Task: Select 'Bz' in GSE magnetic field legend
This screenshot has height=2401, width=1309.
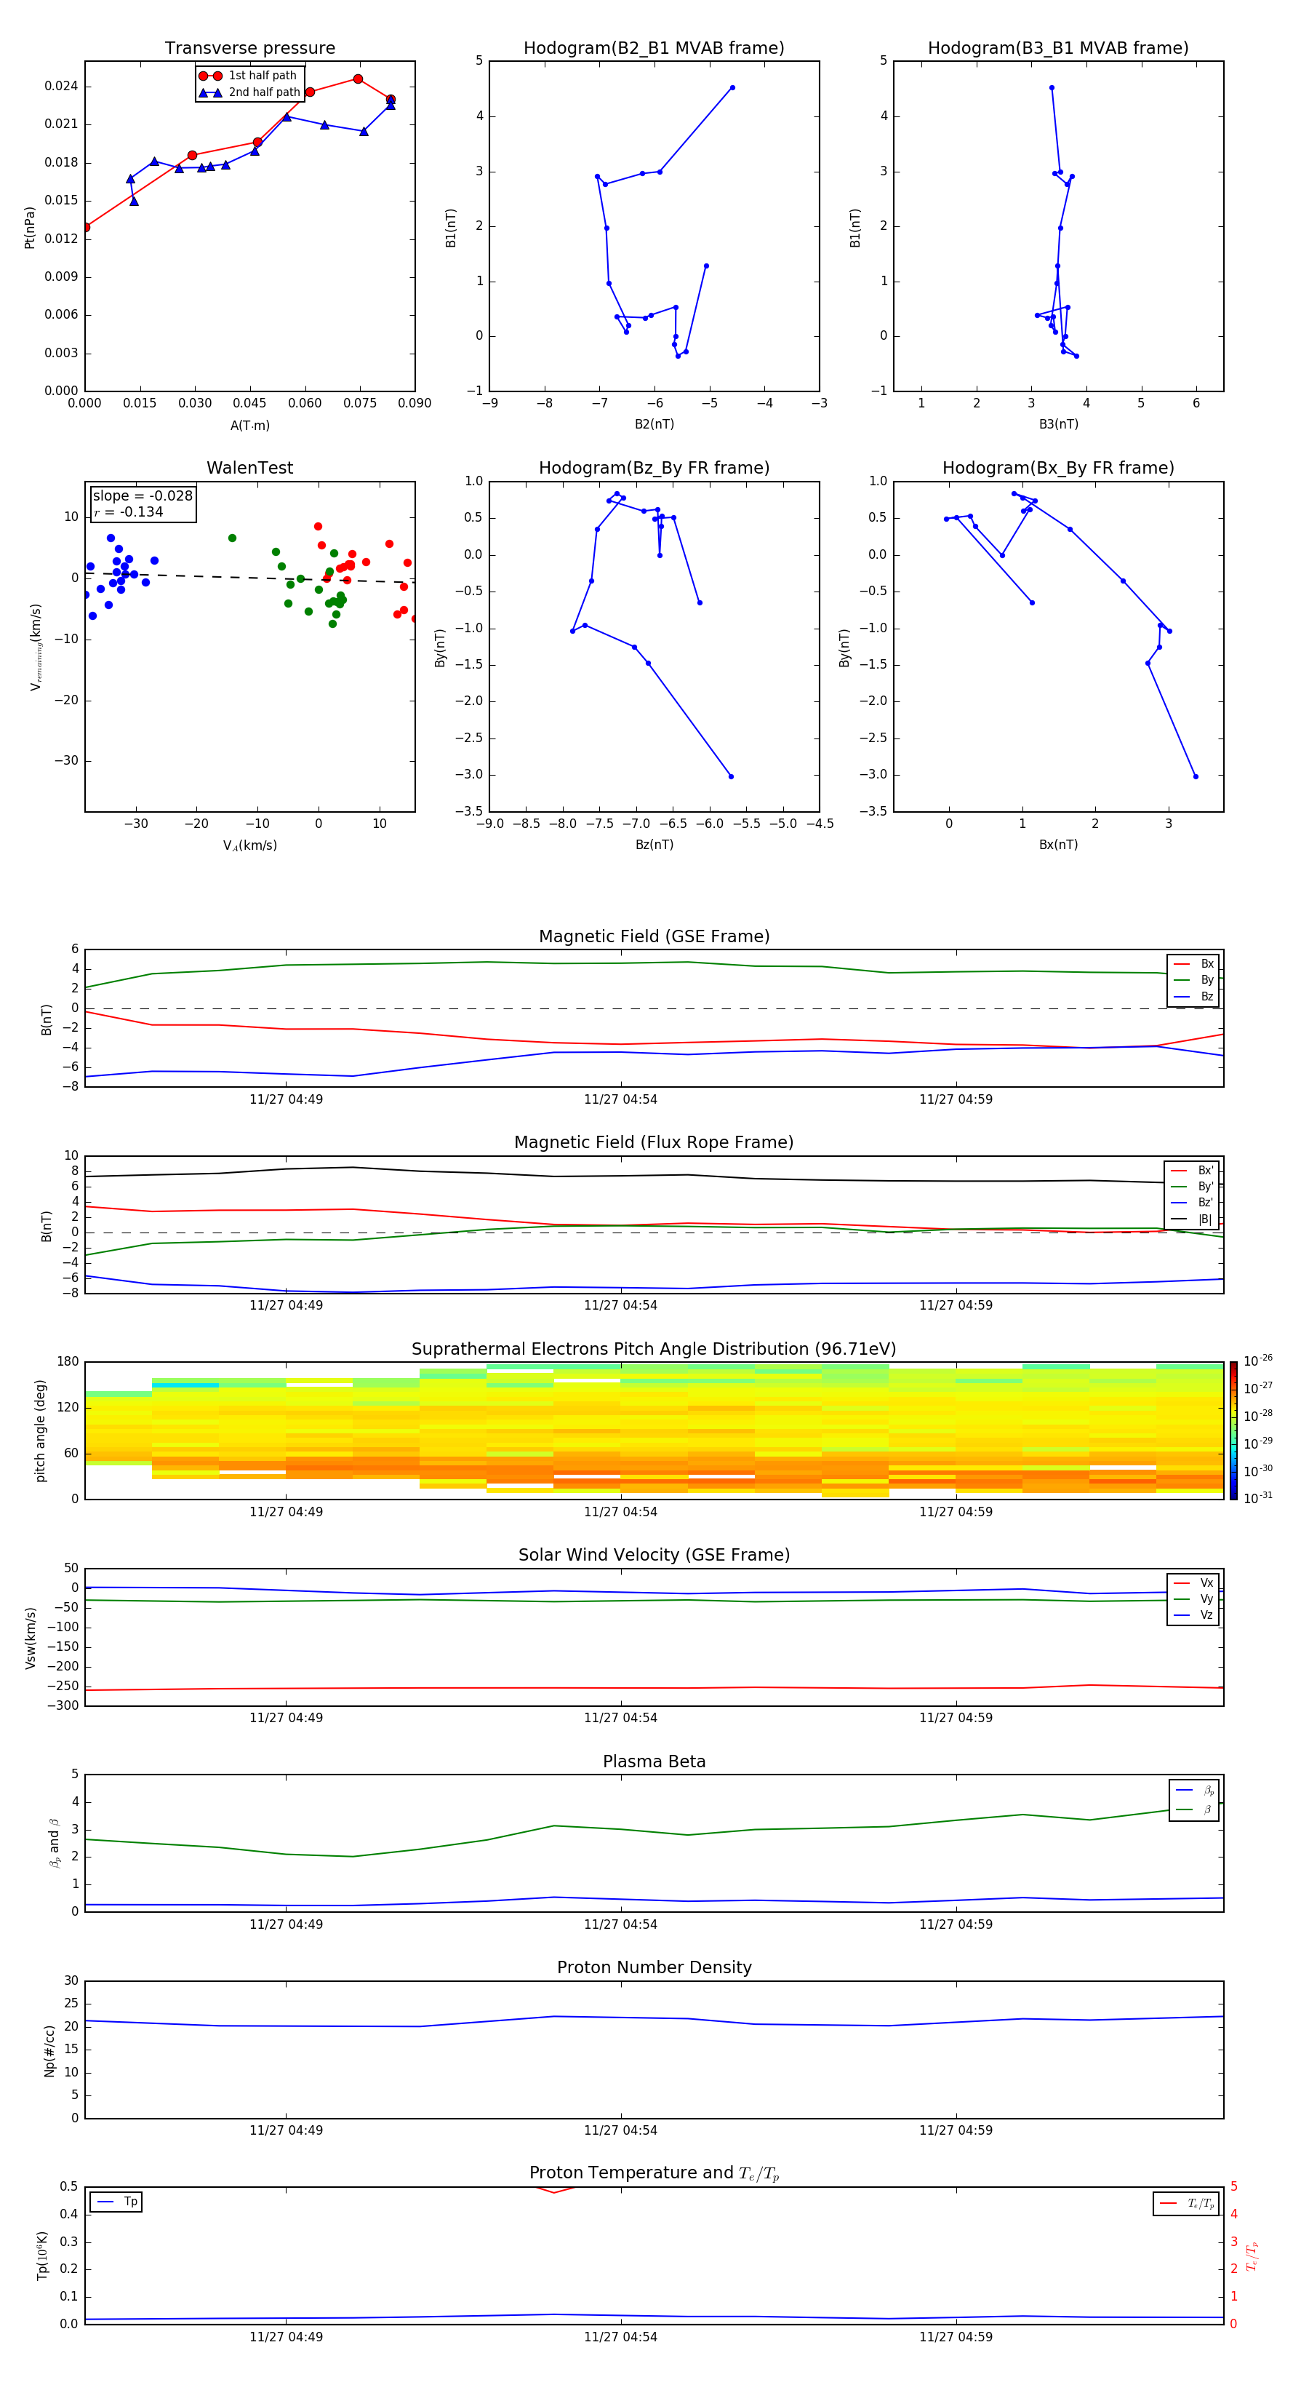Action: pyautogui.click(x=1193, y=996)
